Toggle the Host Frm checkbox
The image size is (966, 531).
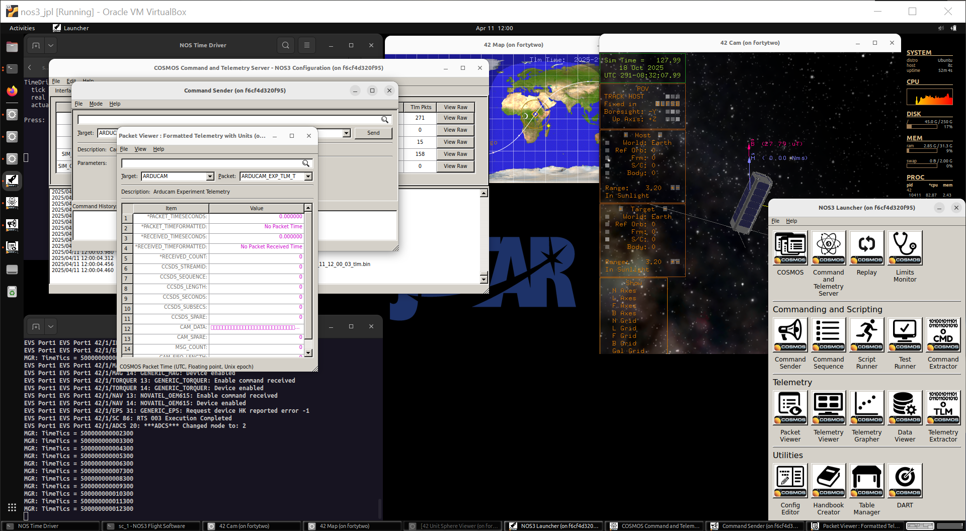click(x=608, y=158)
